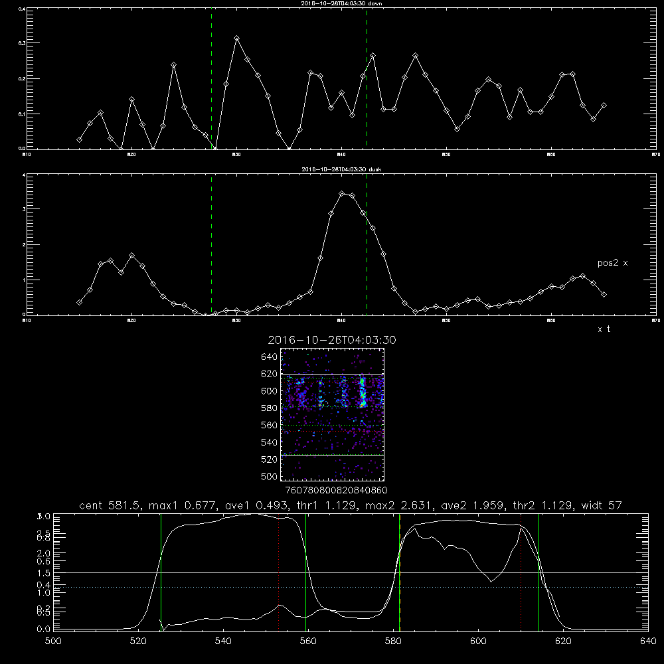
Task: Click the '500' tick label beside spectrogram
Action: pos(270,476)
